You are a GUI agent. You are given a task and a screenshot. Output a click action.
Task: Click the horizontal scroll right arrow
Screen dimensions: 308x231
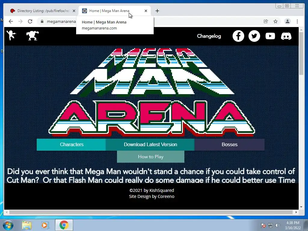(296, 212)
